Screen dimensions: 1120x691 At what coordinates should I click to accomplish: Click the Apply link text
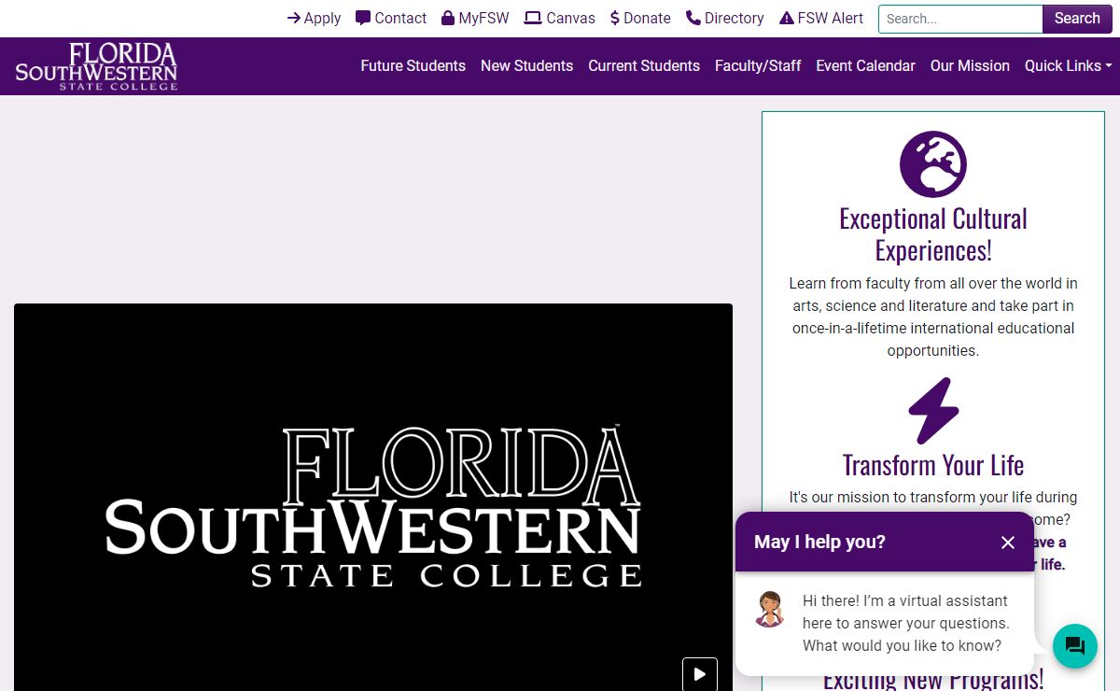coord(323,19)
